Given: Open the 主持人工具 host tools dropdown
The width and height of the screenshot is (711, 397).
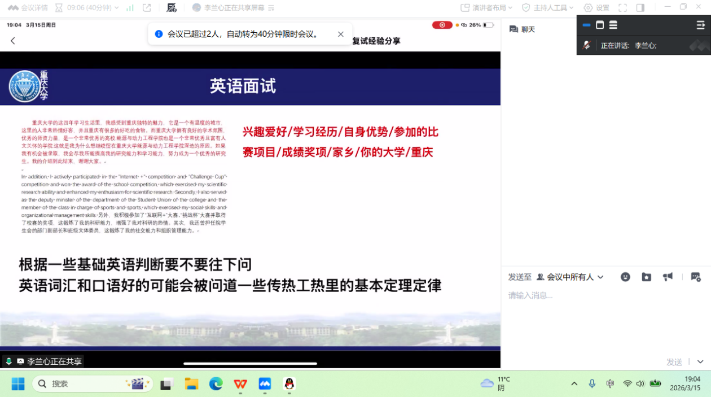Looking at the screenshot, I should click(x=547, y=8).
